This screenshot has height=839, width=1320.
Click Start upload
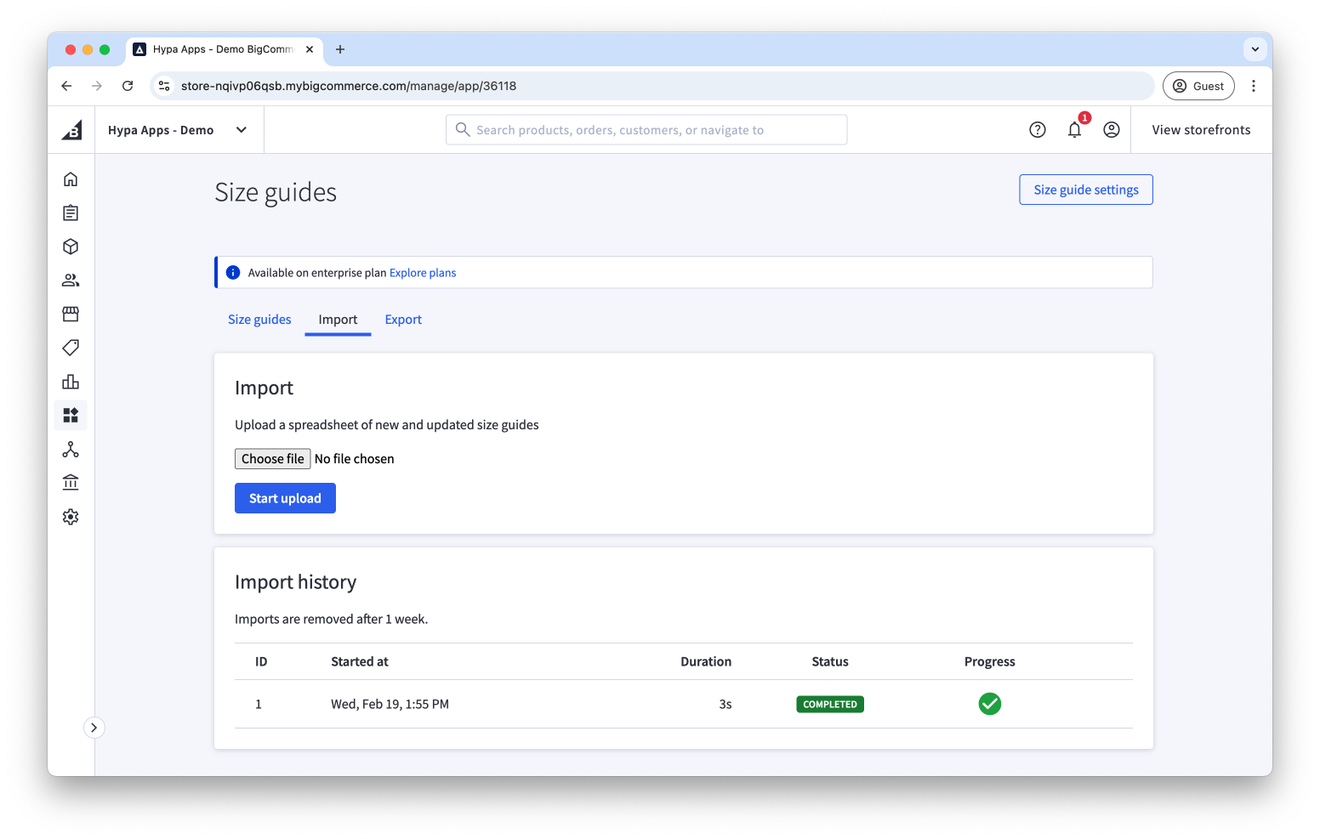(285, 498)
